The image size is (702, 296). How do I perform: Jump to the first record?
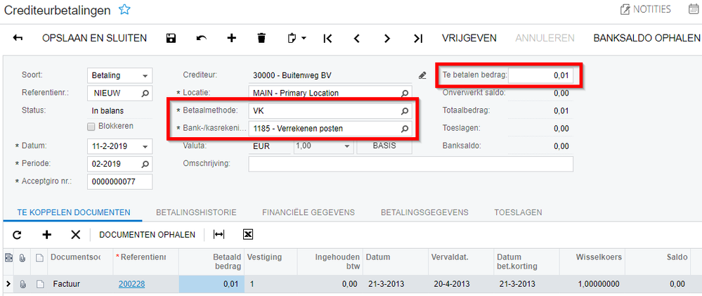pyautogui.click(x=327, y=39)
